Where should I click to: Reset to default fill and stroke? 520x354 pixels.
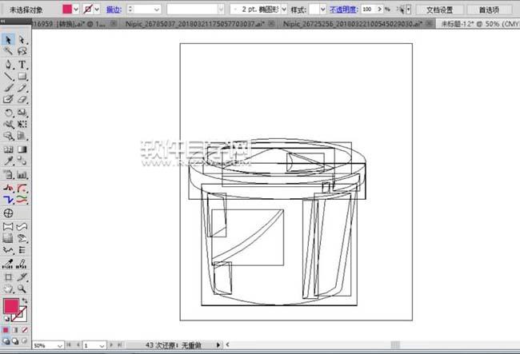coord(6,319)
